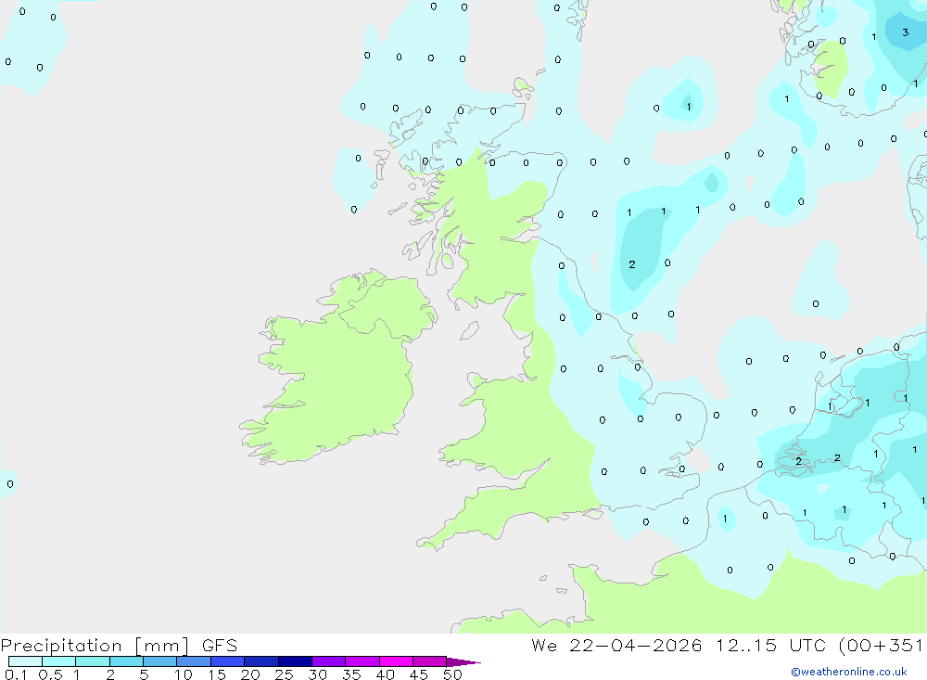This screenshot has height=680, width=927.
Task: Click the legend tick label '35'
Action: [x=351, y=674]
